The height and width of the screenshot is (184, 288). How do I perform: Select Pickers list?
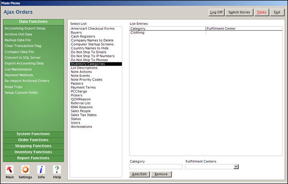96,95
